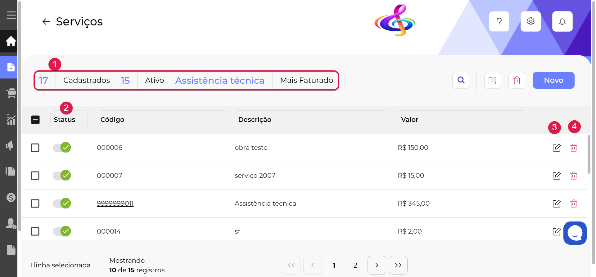Screen dimensions: 596x277
Task: Jump to last page double arrow
Action: pos(398,265)
